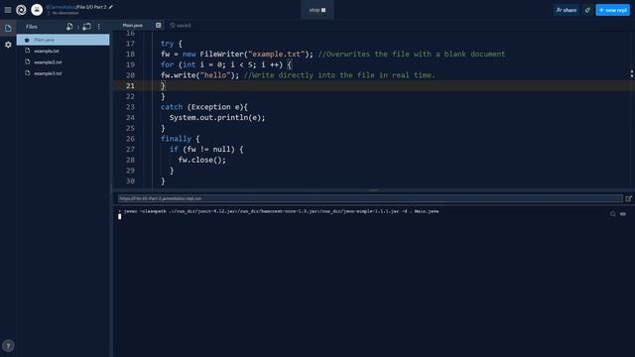This screenshot has width=635, height=357.
Task: Click System.out.println(e); line
Action: coord(217,118)
